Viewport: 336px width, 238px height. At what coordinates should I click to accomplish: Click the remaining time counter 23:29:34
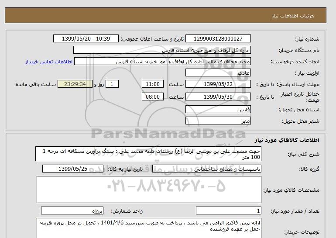tap(75, 84)
